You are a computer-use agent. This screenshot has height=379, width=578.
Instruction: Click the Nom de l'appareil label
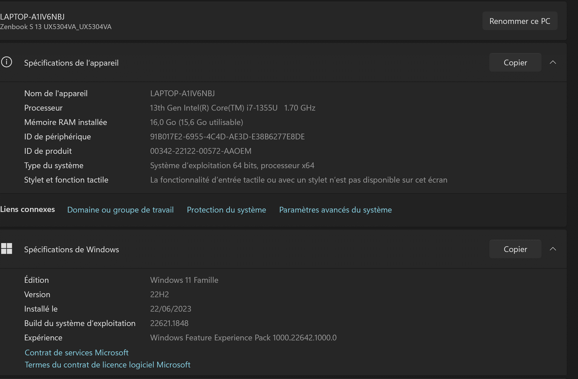[56, 93]
